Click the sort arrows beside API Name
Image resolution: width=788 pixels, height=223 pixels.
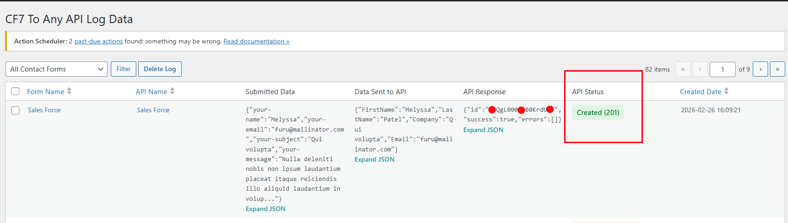(x=172, y=91)
